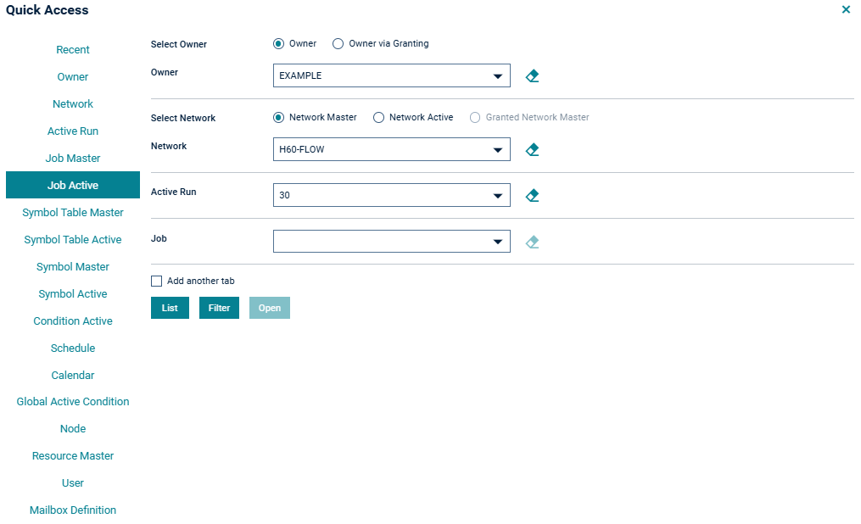Open Calendar in sidebar
861x524 pixels.
click(x=72, y=376)
